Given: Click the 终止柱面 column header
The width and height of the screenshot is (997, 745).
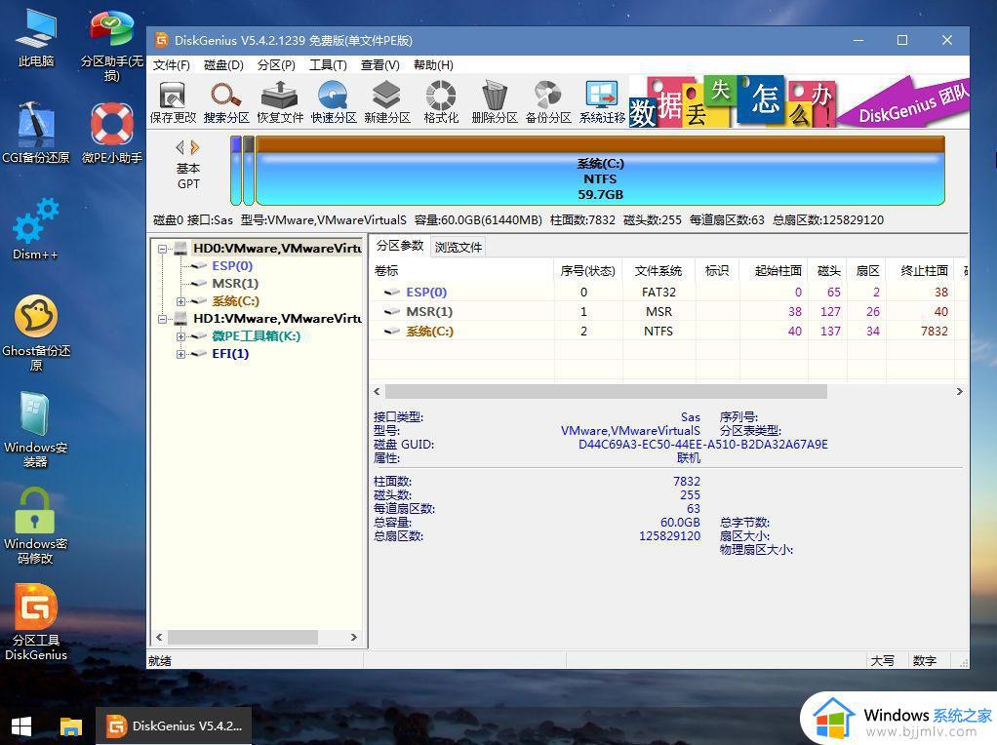Looking at the screenshot, I should [920, 271].
